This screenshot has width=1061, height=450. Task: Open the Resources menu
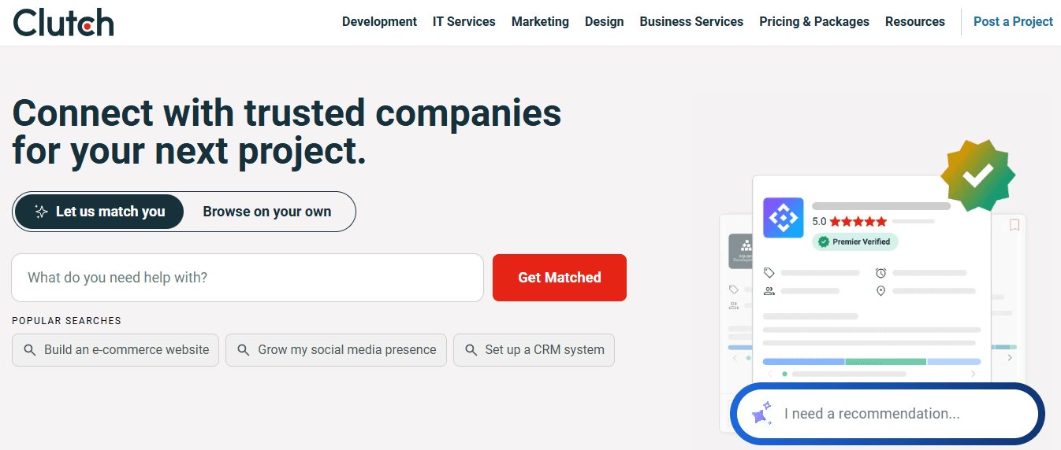915,22
